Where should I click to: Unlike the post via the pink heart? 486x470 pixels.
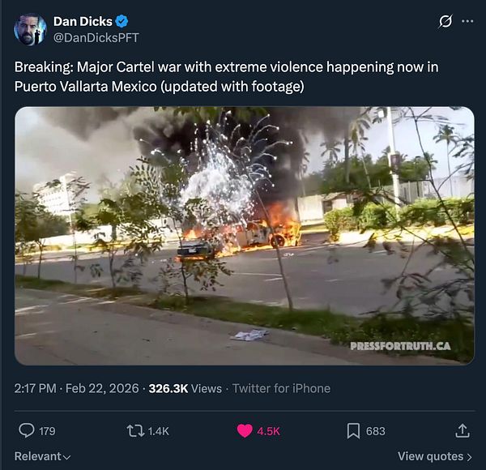[245, 431]
